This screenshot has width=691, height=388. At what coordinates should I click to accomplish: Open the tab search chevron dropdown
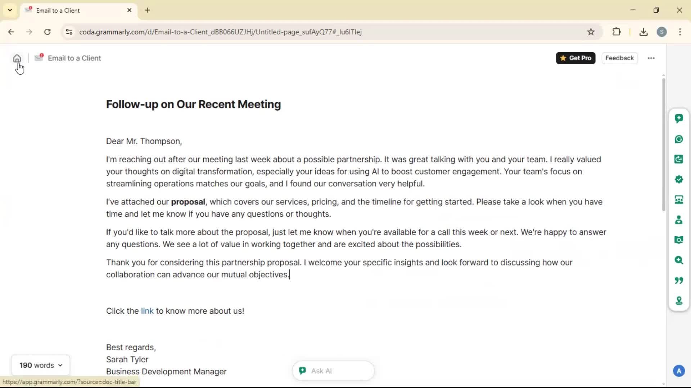tap(10, 10)
